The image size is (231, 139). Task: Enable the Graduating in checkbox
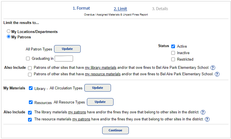click(28, 59)
